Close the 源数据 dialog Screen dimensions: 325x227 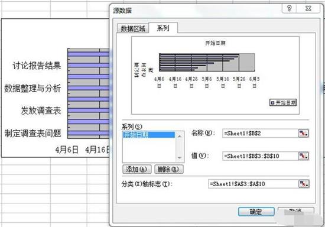(x=308, y=8)
